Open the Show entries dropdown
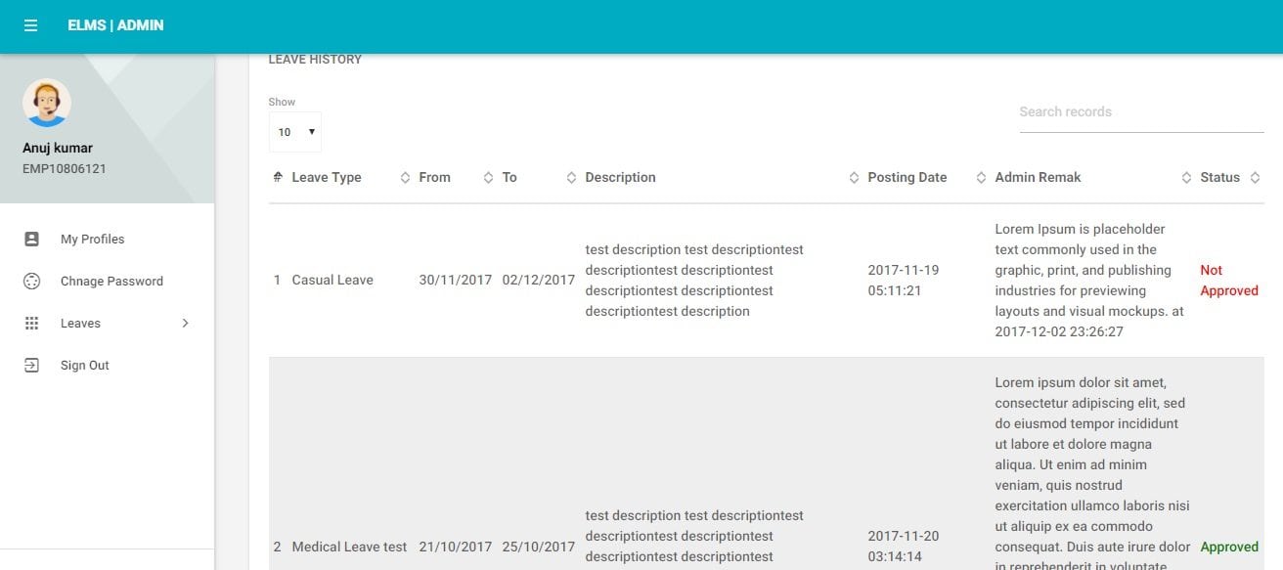Screen dimensions: 1283x570 click(x=295, y=132)
